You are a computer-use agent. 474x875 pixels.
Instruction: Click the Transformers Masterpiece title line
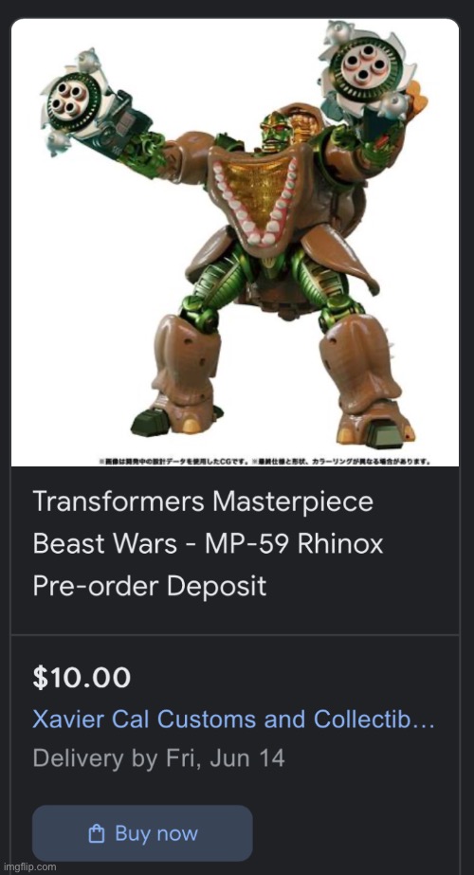[x=203, y=501]
